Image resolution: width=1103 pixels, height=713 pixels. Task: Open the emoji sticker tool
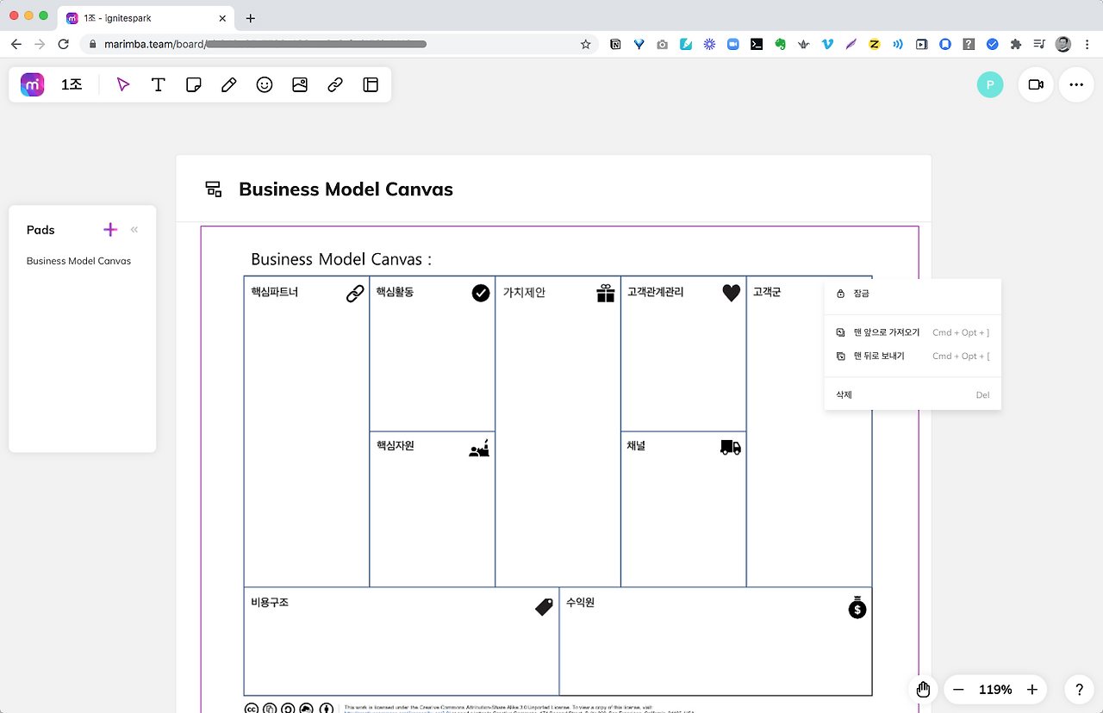[265, 84]
